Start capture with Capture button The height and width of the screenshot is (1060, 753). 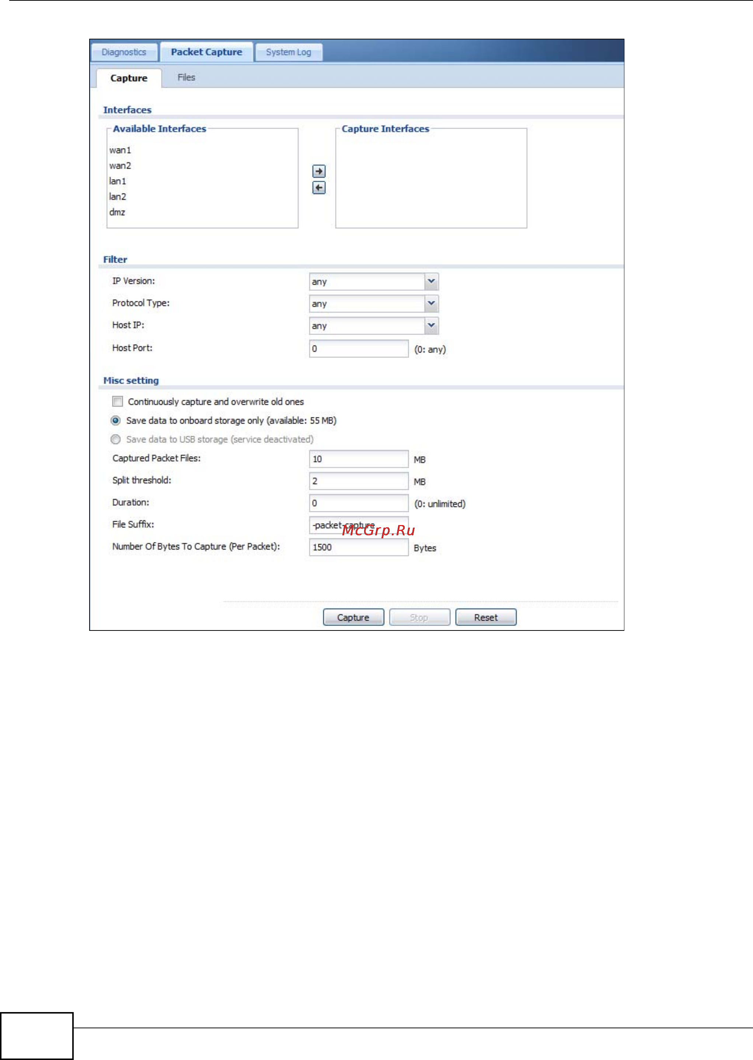click(353, 617)
